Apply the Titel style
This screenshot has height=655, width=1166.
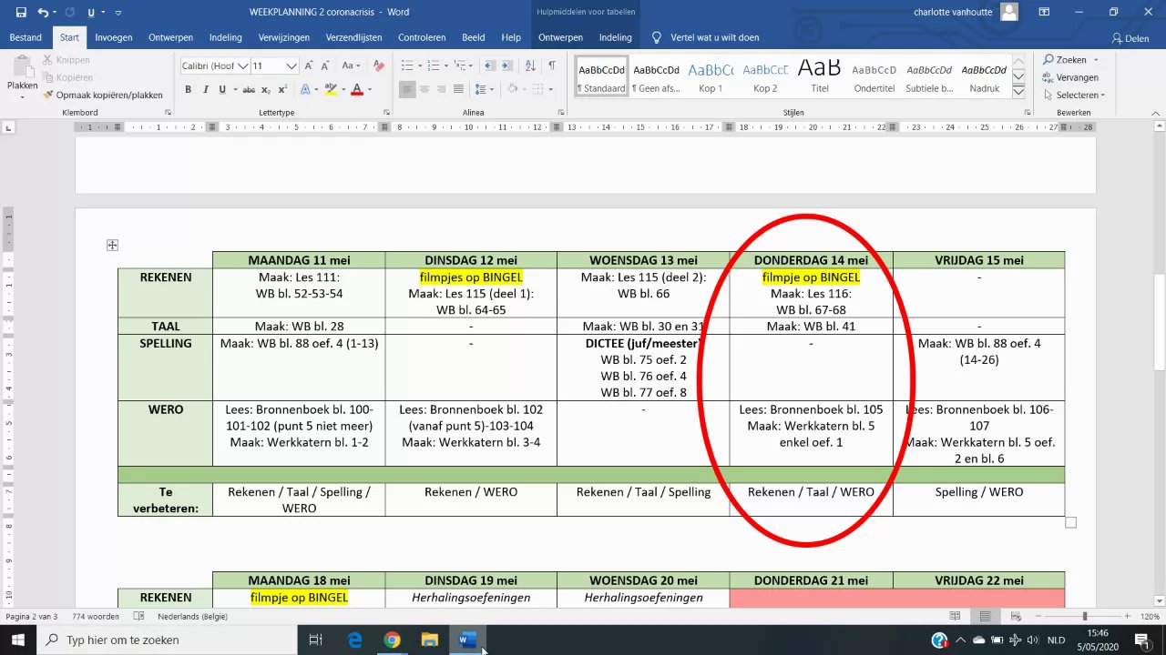[x=820, y=76]
